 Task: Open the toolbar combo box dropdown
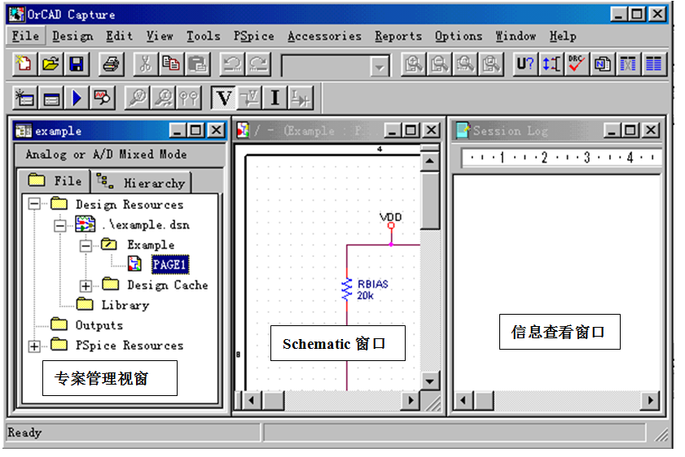[380, 67]
